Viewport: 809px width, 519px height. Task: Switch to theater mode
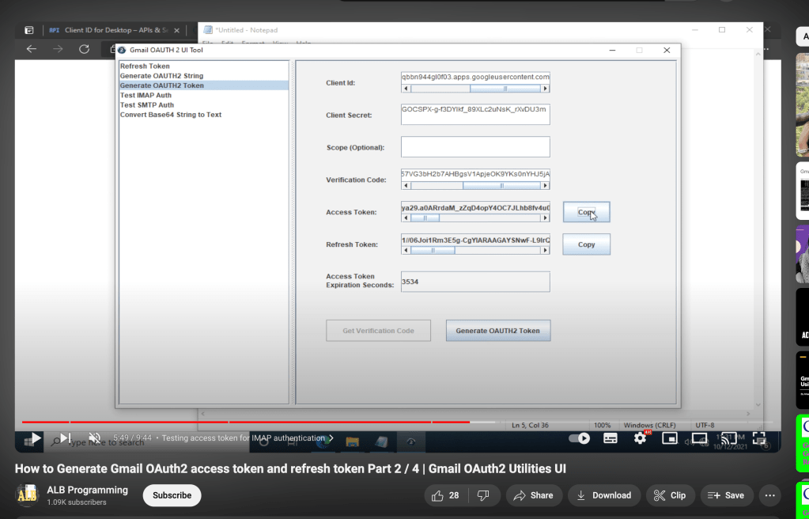[x=700, y=438]
